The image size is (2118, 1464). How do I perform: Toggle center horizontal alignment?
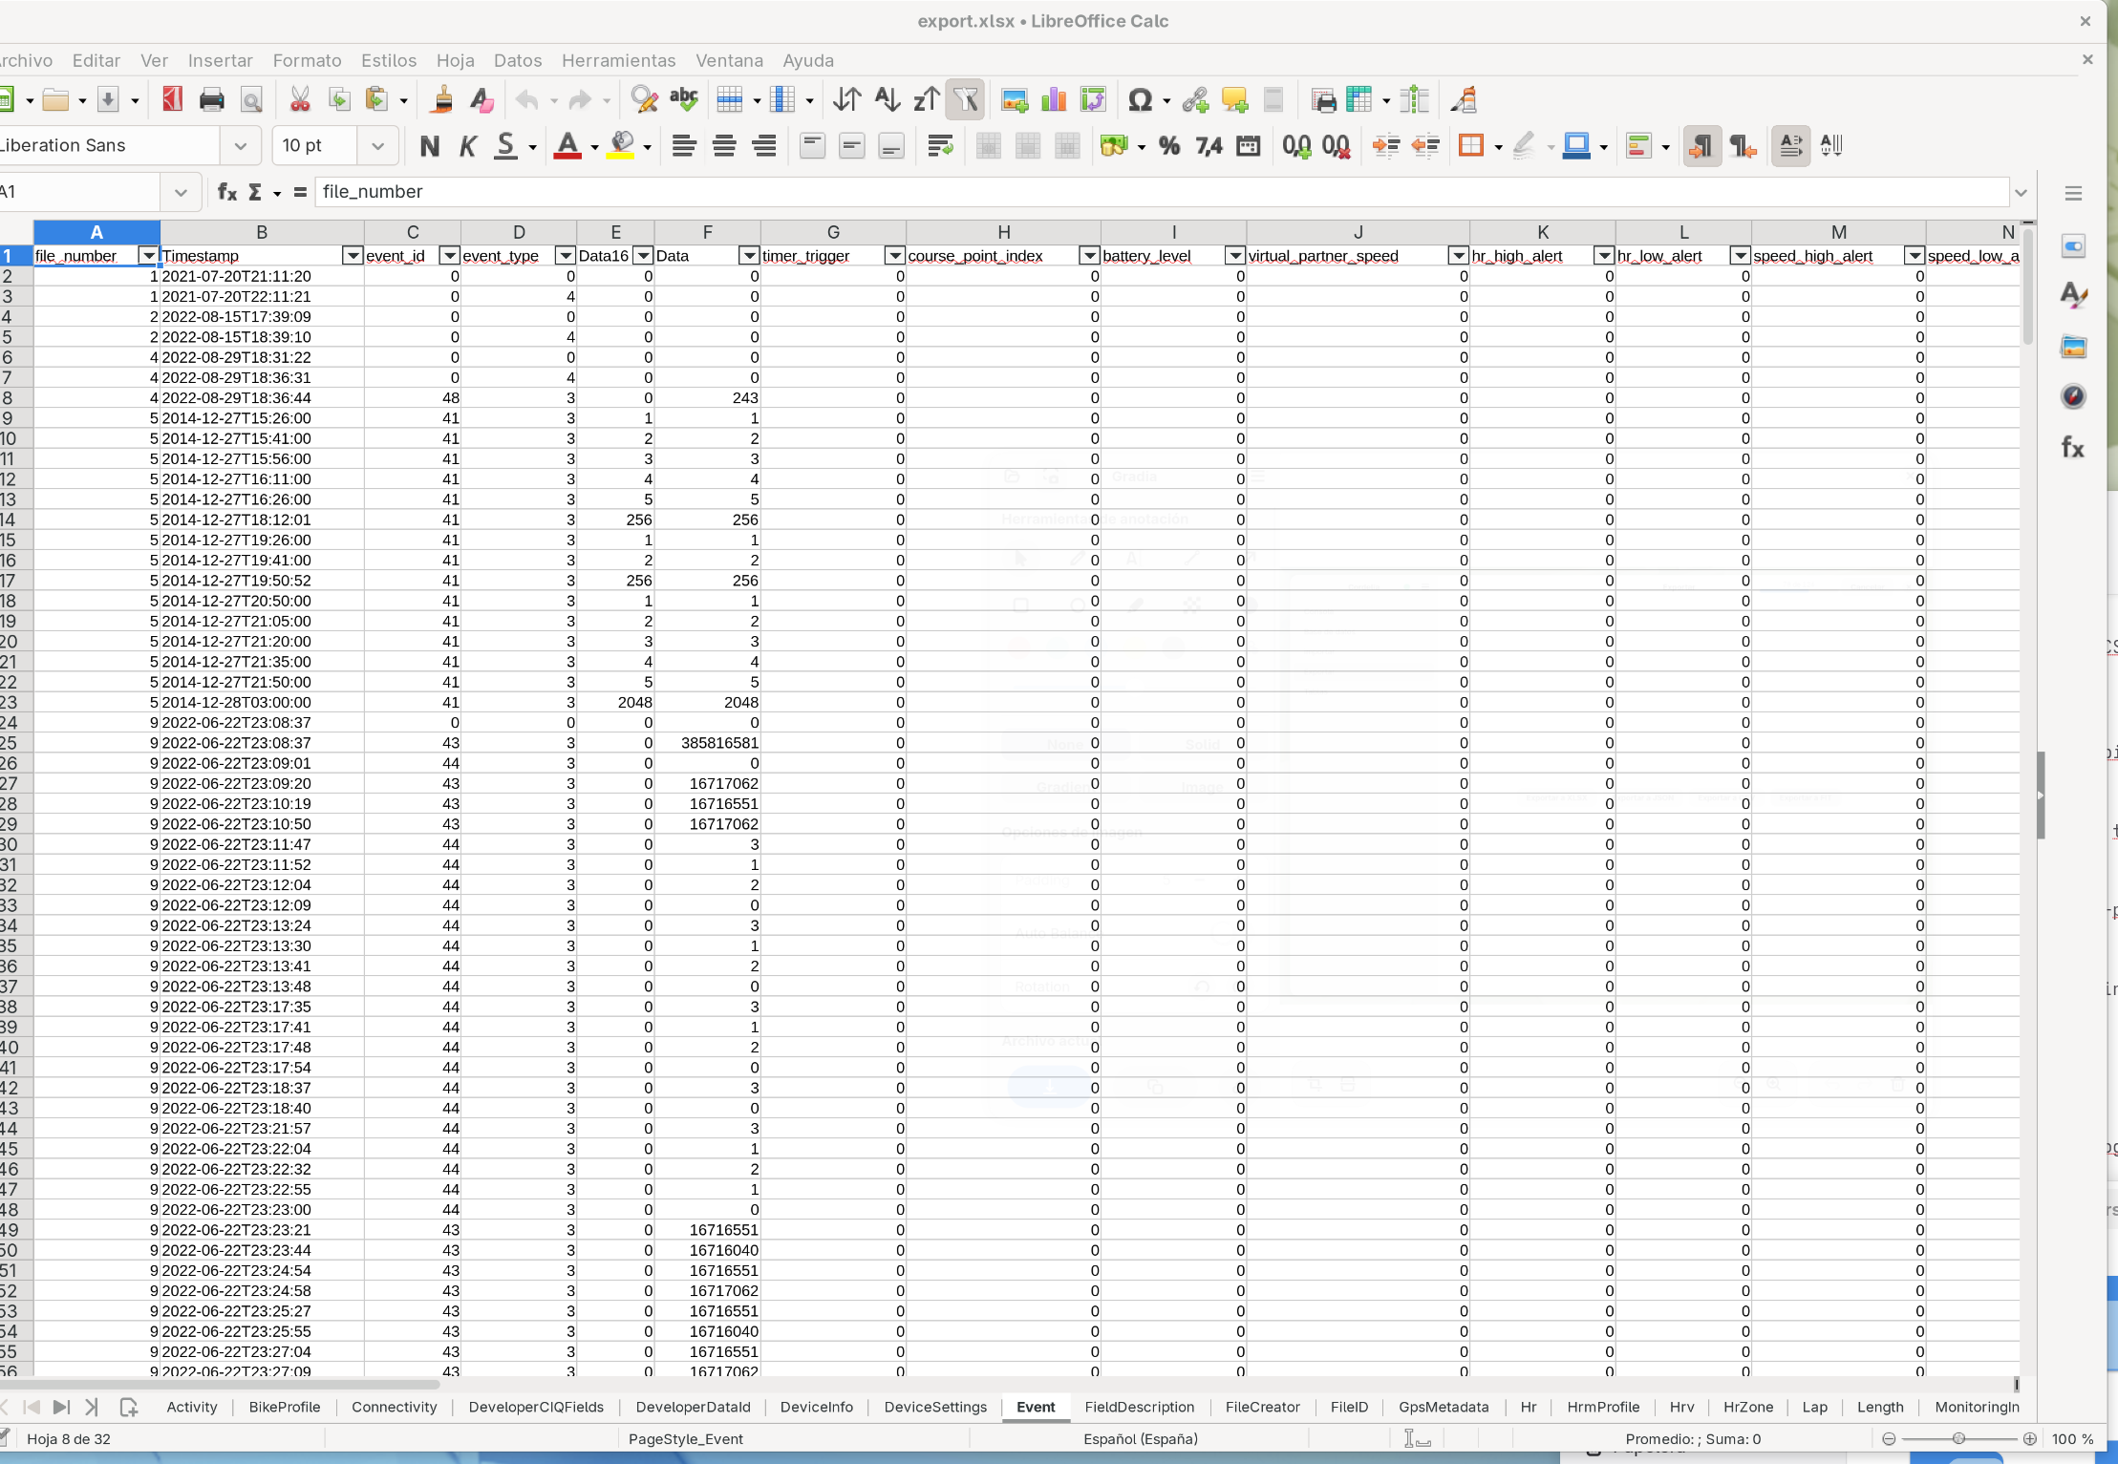tap(724, 145)
